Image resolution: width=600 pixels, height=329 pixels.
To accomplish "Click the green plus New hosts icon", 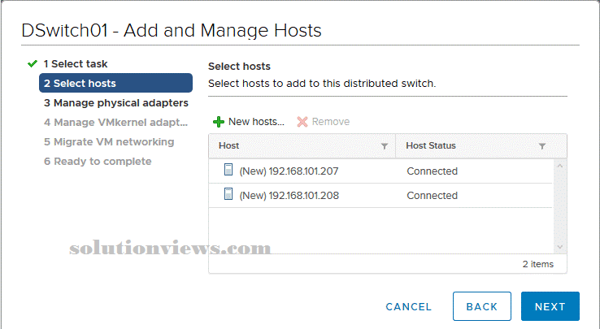I will (x=219, y=122).
